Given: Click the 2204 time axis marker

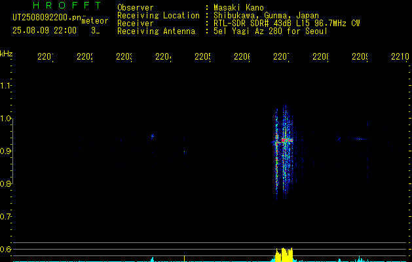Looking at the screenshot, I should (x=163, y=57).
